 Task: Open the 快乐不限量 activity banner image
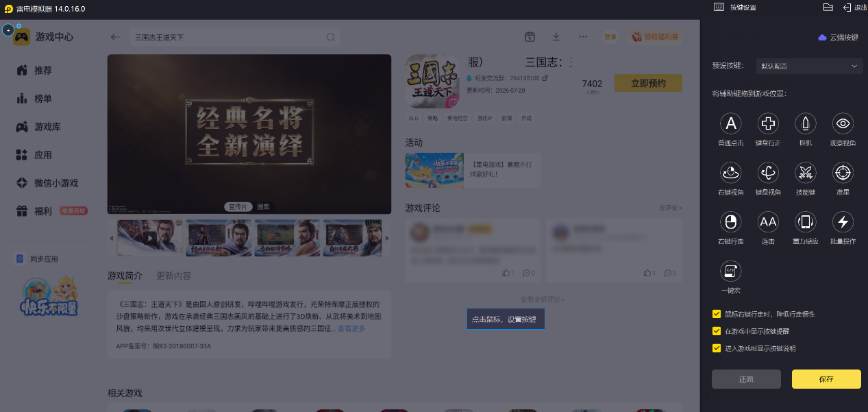pyautogui.click(x=434, y=170)
